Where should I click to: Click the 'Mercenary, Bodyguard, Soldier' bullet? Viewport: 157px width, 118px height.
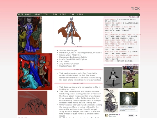click(73, 57)
